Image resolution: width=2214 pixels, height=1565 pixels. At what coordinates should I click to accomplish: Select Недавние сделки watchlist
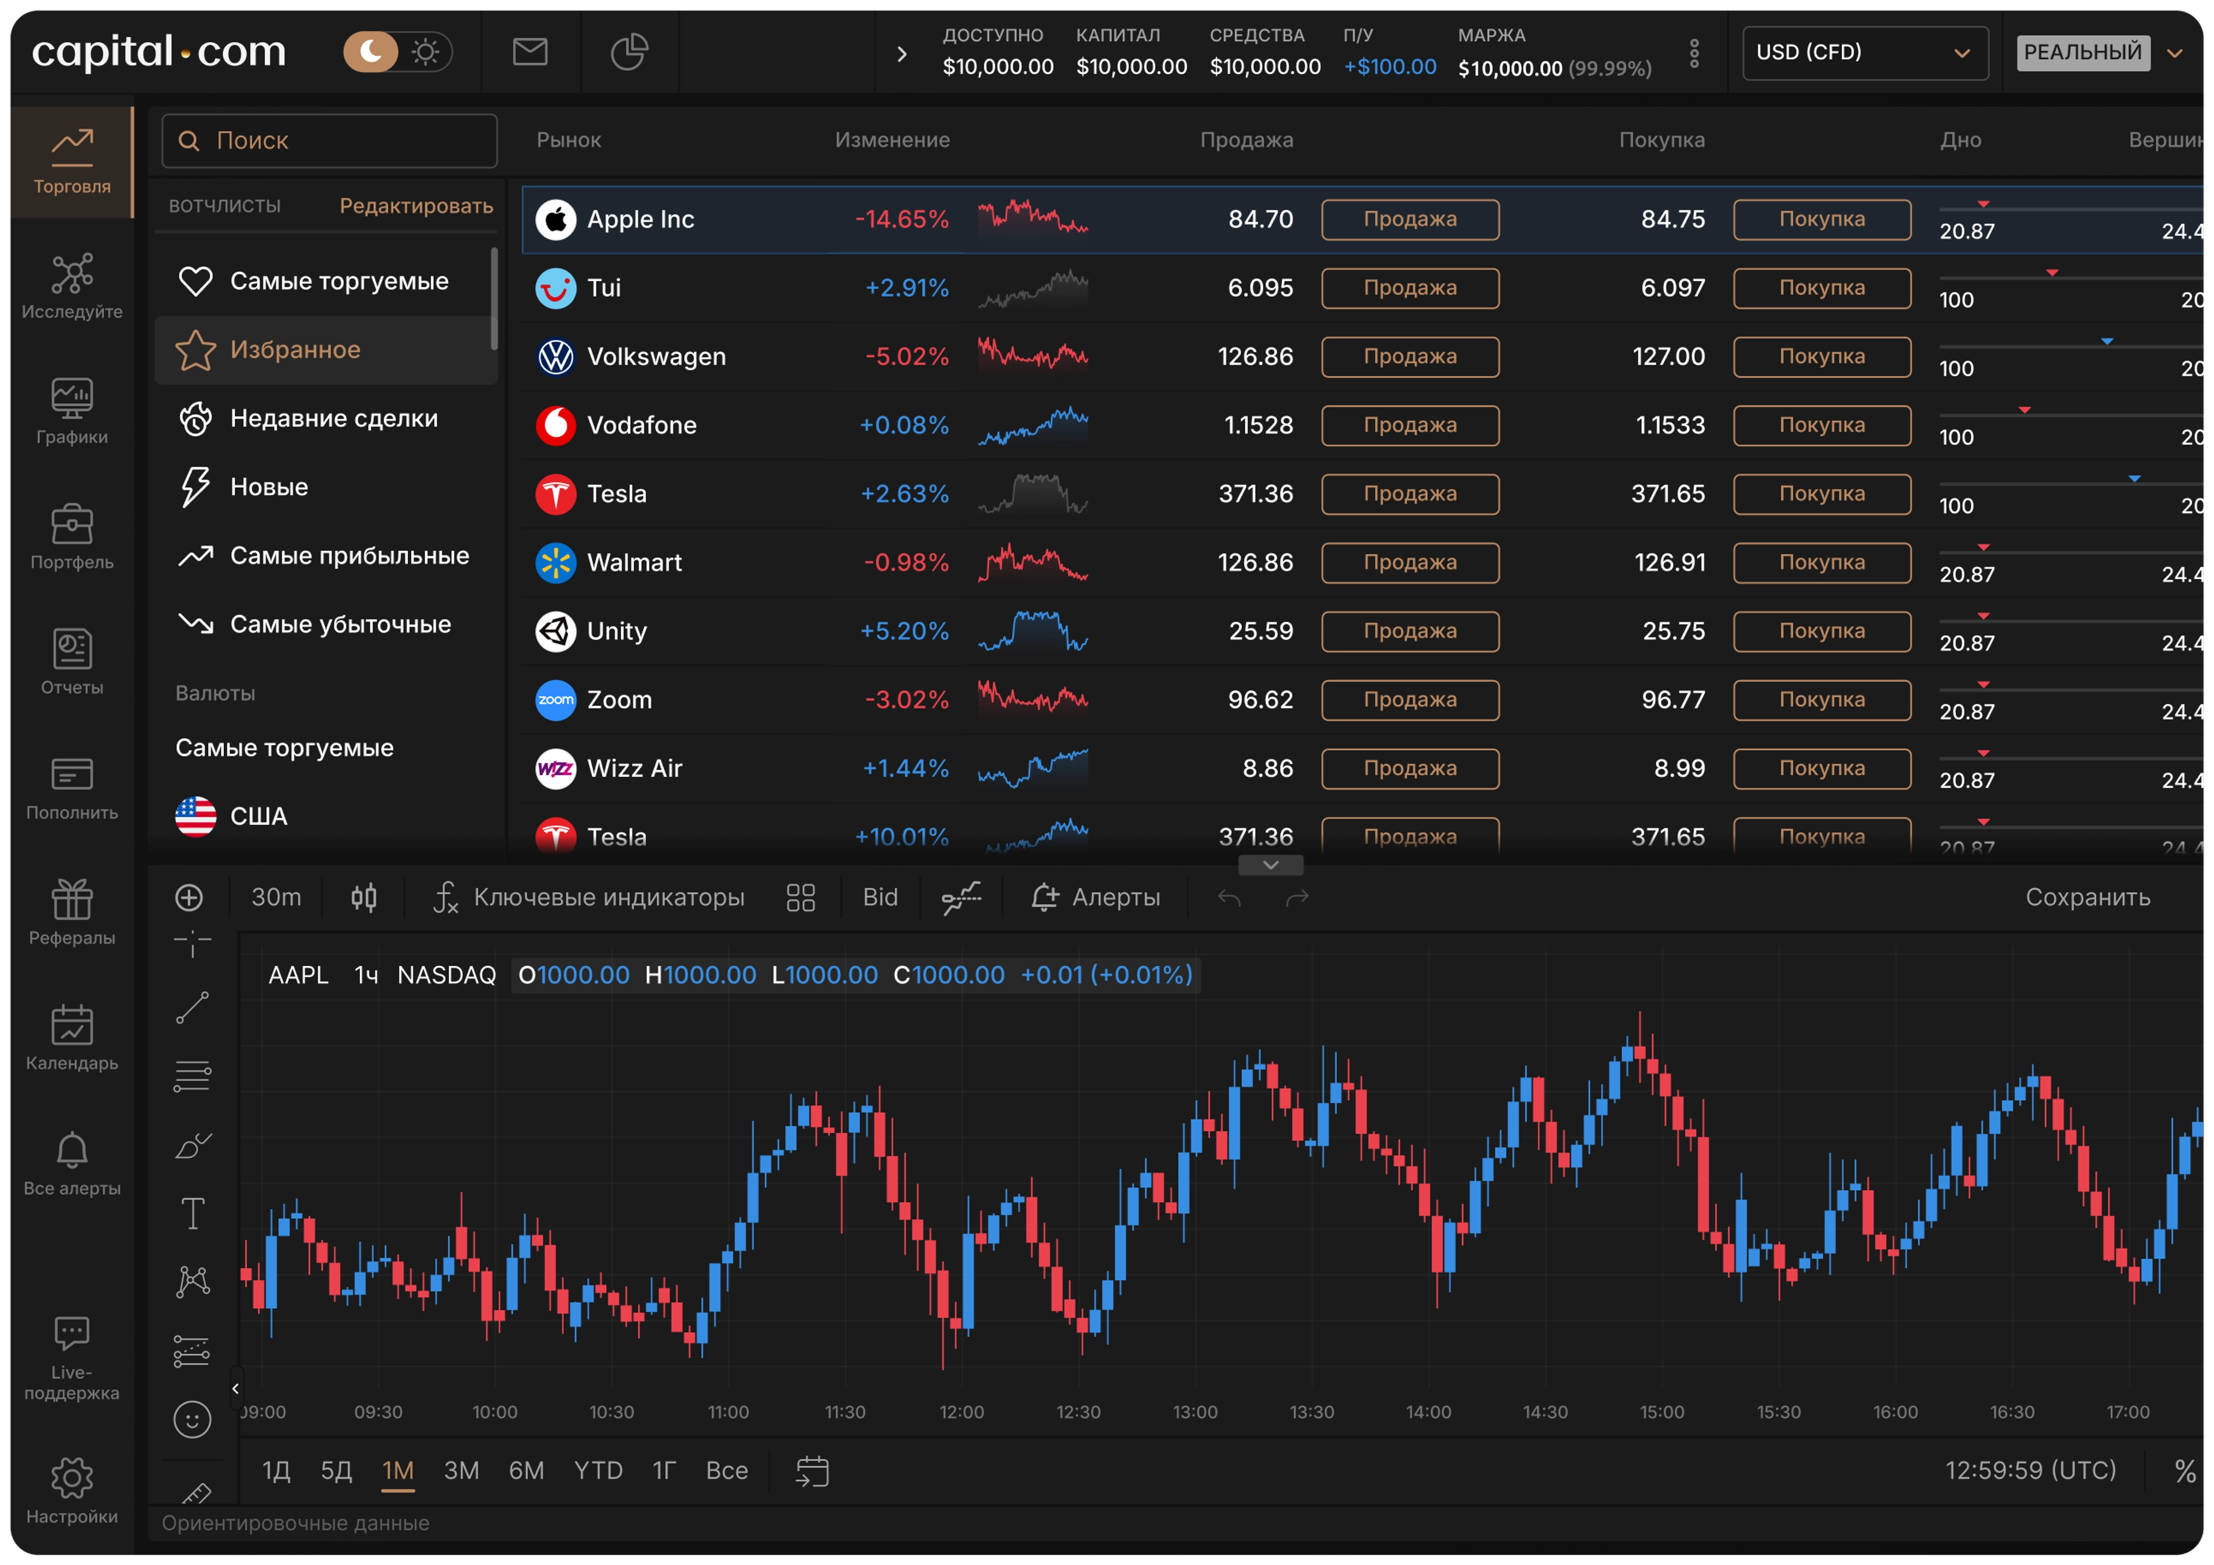[326, 419]
